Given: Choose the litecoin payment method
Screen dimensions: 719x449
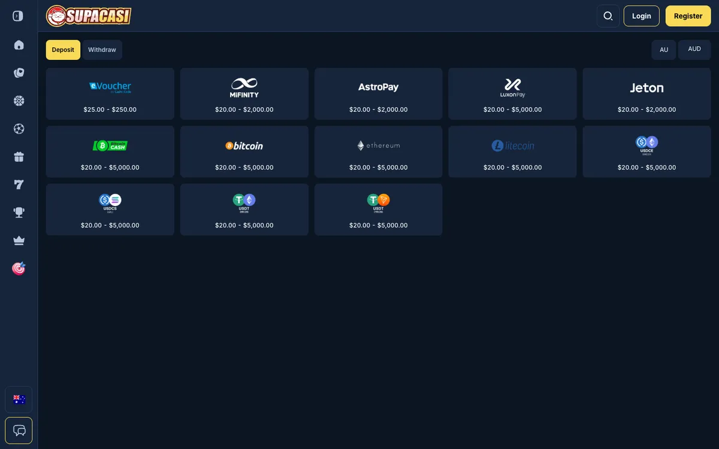Looking at the screenshot, I should coord(513,151).
